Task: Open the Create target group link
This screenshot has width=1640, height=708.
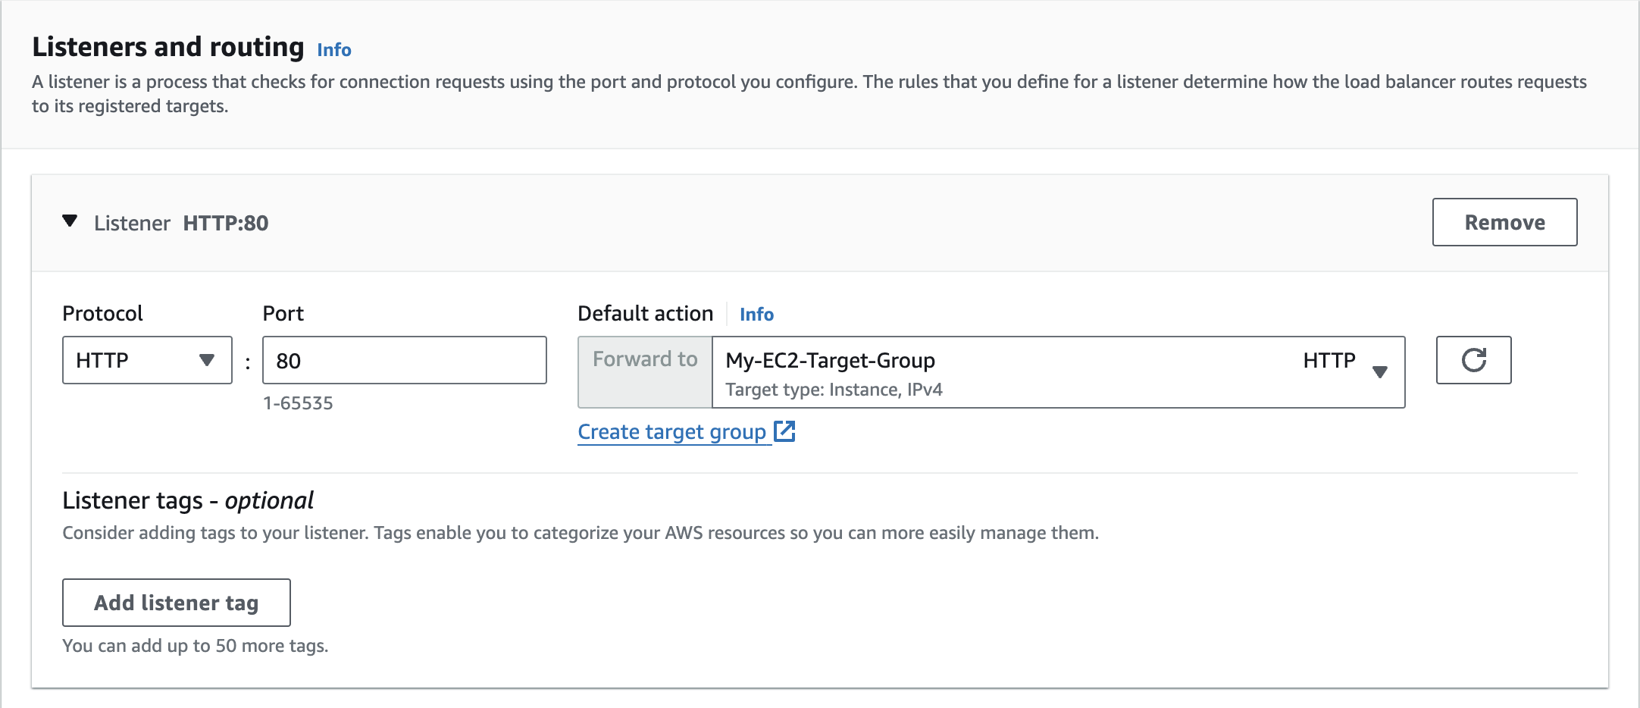Action: tap(671, 432)
